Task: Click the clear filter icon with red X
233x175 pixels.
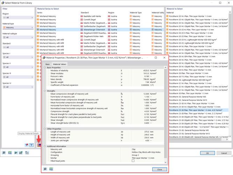Action: click(x=27, y=145)
